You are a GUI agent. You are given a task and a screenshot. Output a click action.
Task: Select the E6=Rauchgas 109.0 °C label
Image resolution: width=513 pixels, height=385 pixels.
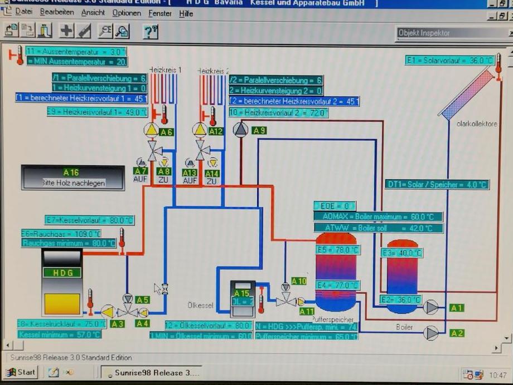(61, 234)
